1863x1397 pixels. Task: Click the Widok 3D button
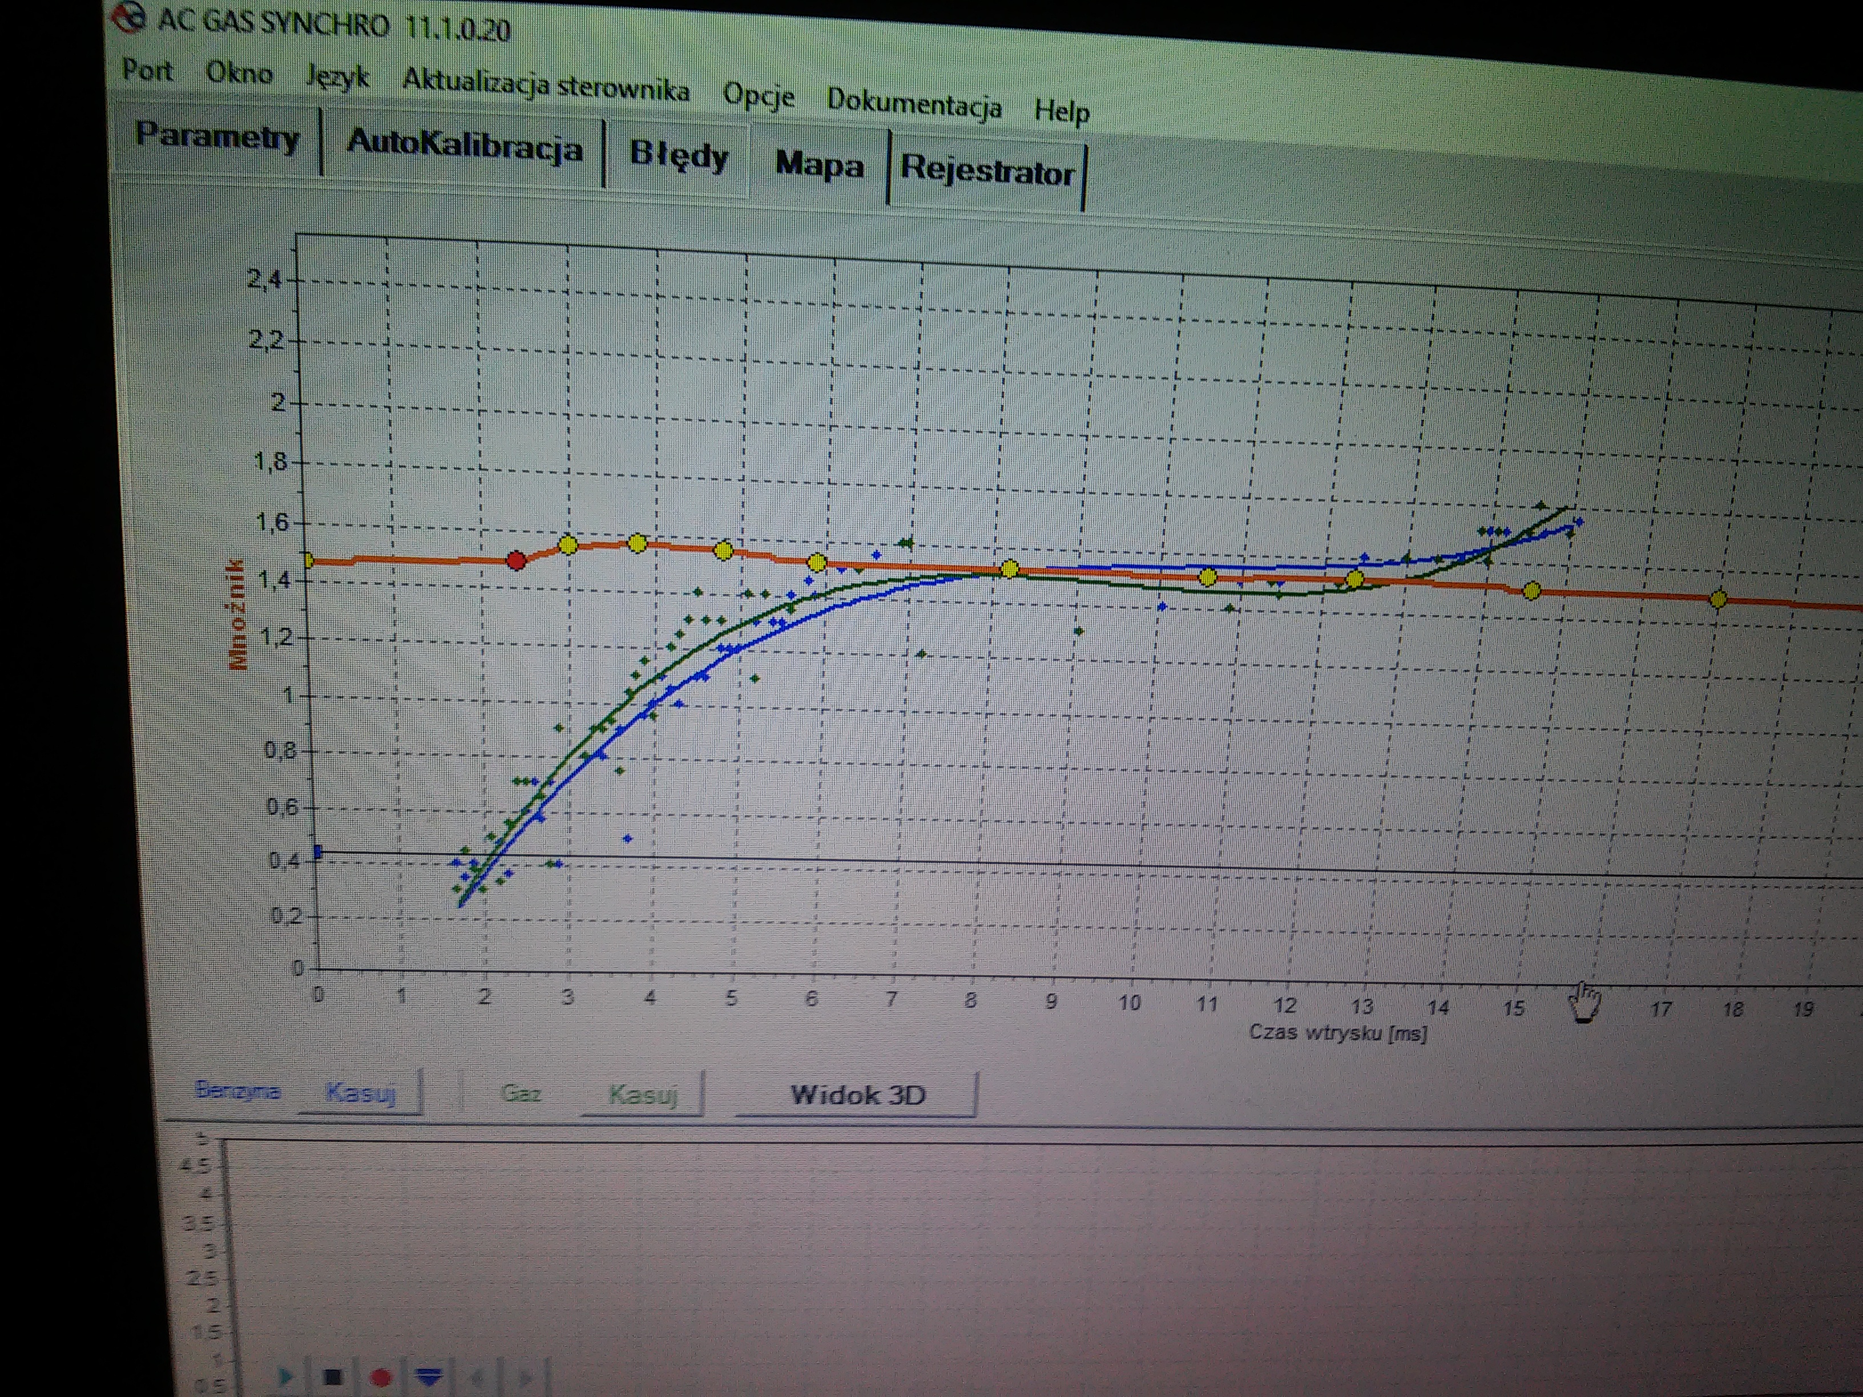pyautogui.click(x=857, y=1095)
